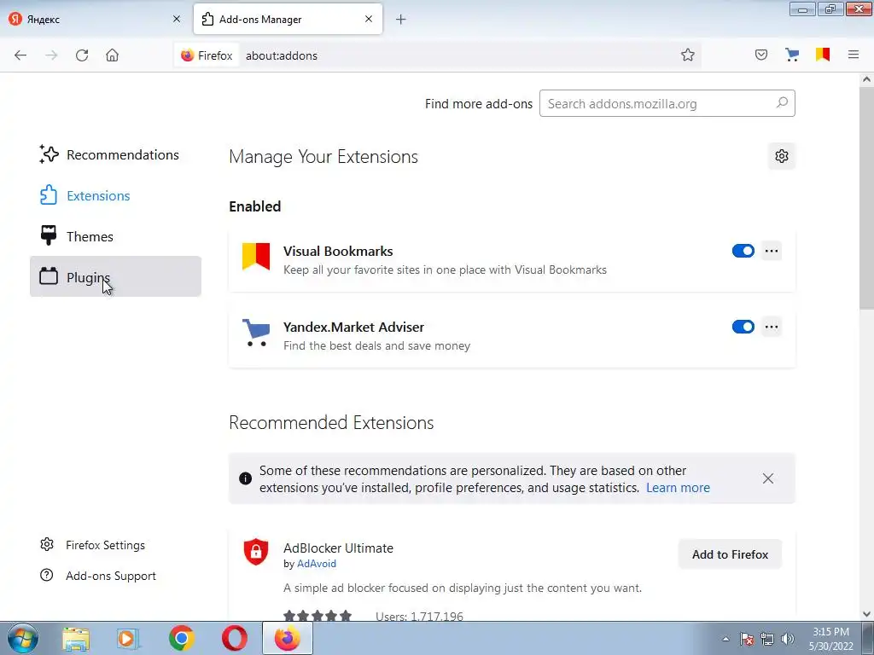Show hidden tray icons arrow

click(x=725, y=639)
